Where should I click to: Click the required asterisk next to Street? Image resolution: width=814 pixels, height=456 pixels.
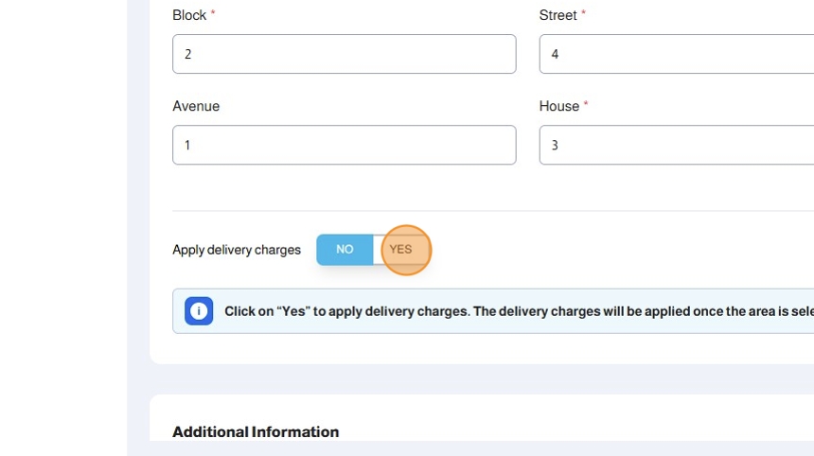[583, 14]
